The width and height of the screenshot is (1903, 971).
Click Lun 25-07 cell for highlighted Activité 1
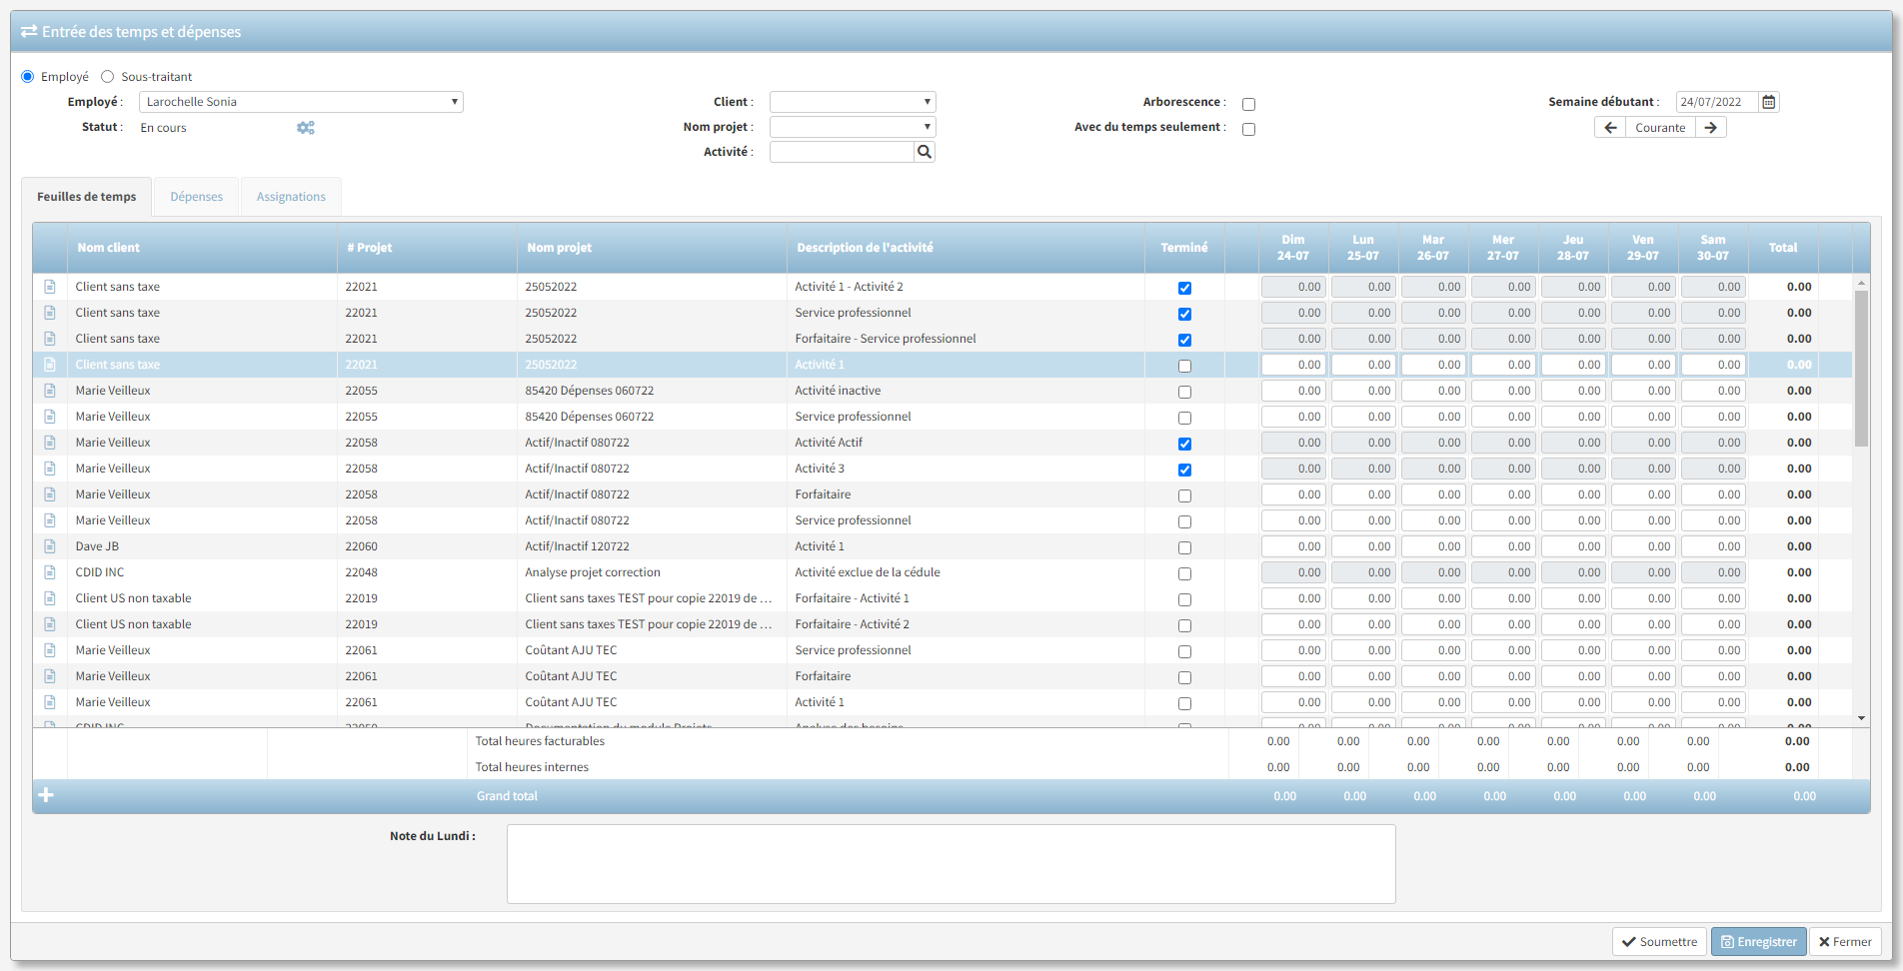1363,365
